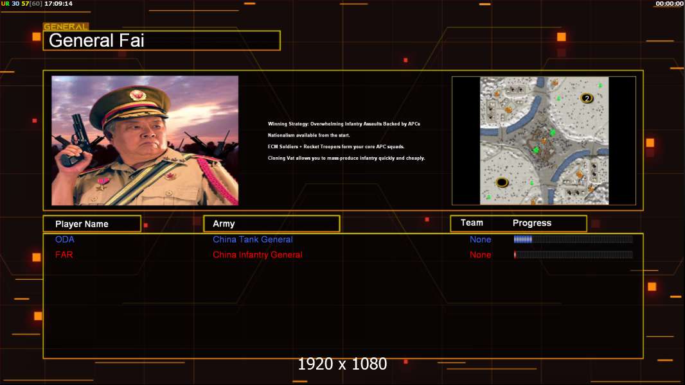685x385 pixels.
Task: Click the General Fai title box
Action: pos(162,40)
